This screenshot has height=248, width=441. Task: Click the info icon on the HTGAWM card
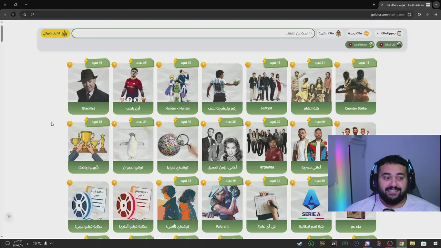(x=248, y=124)
